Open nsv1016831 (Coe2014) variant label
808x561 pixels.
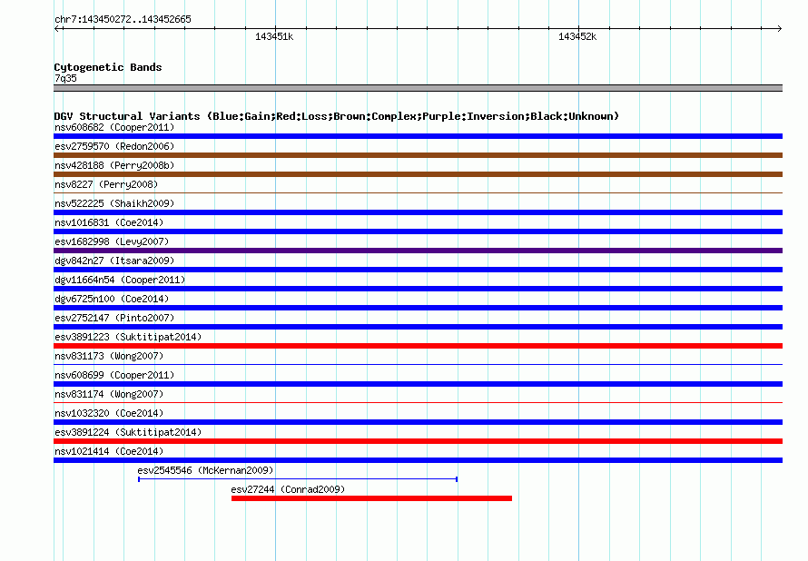pos(109,222)
